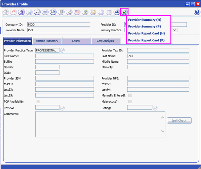Open the Rating field lookup
The image size is (201, 169).
155,108
